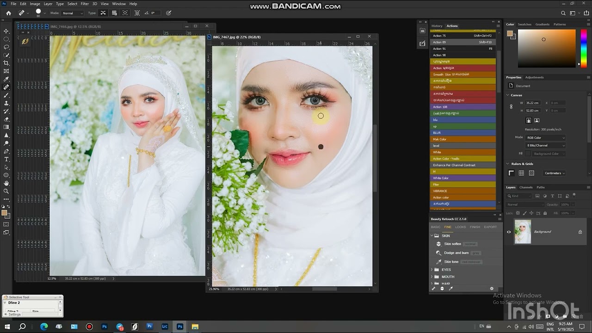Viewport: 592px width, 333px height.
Task: Select the Gradient tool
Action: pos(6,127)
